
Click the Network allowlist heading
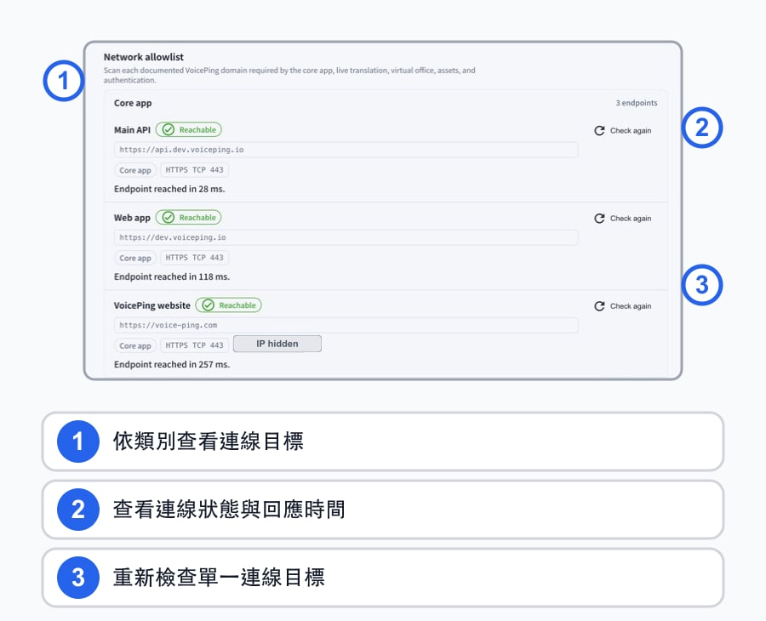[x=144, y=57]
